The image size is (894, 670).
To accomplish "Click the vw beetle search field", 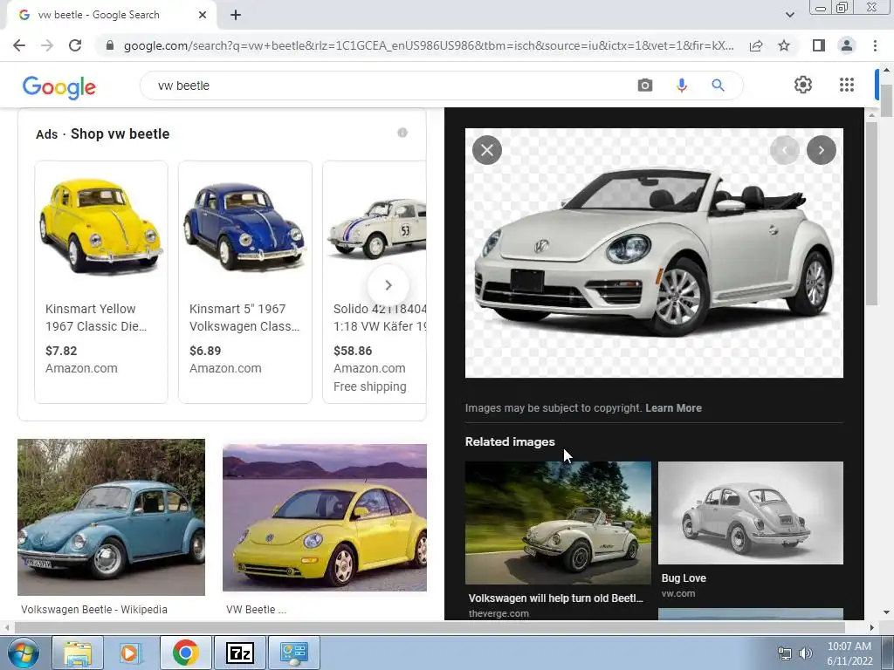I will [x=388, y=85].
